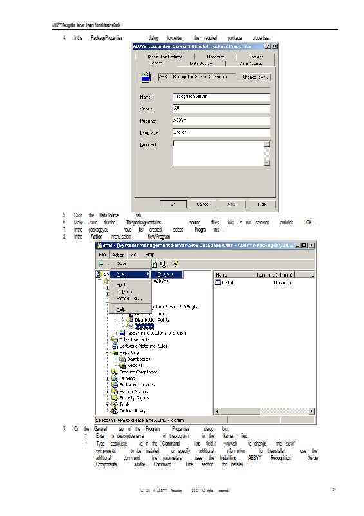Click the System Status icon
This screenshot has width=364, height=516.
[x=115, y=392]
